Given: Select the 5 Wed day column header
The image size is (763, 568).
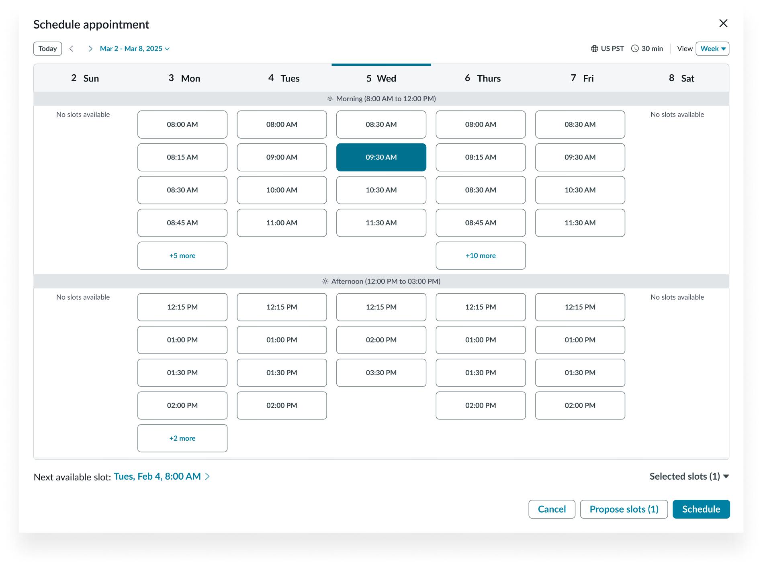Looking at the screenshot, I should point(381,78).
